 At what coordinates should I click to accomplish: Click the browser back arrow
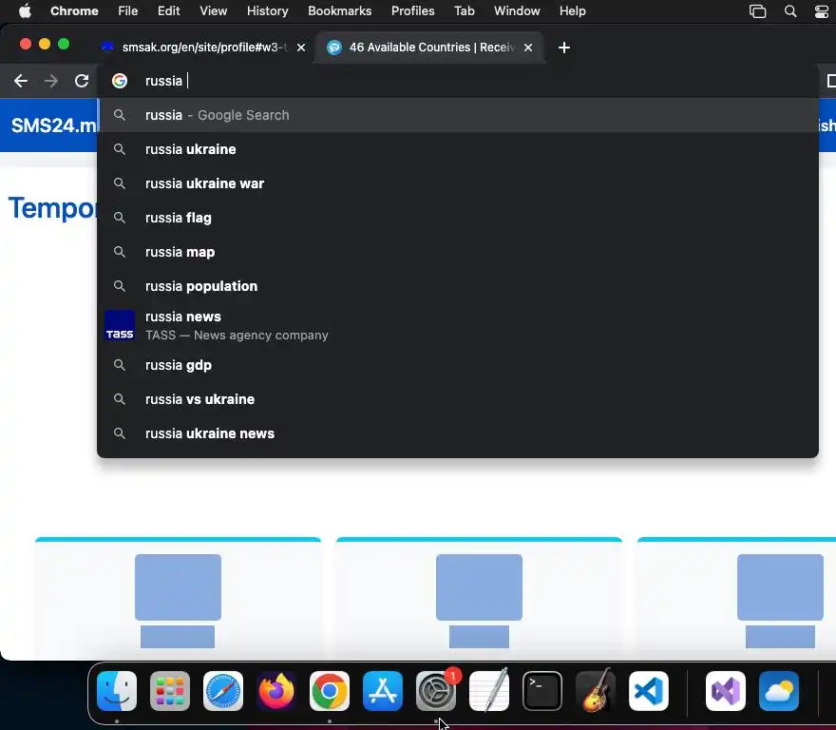point(20,81)
